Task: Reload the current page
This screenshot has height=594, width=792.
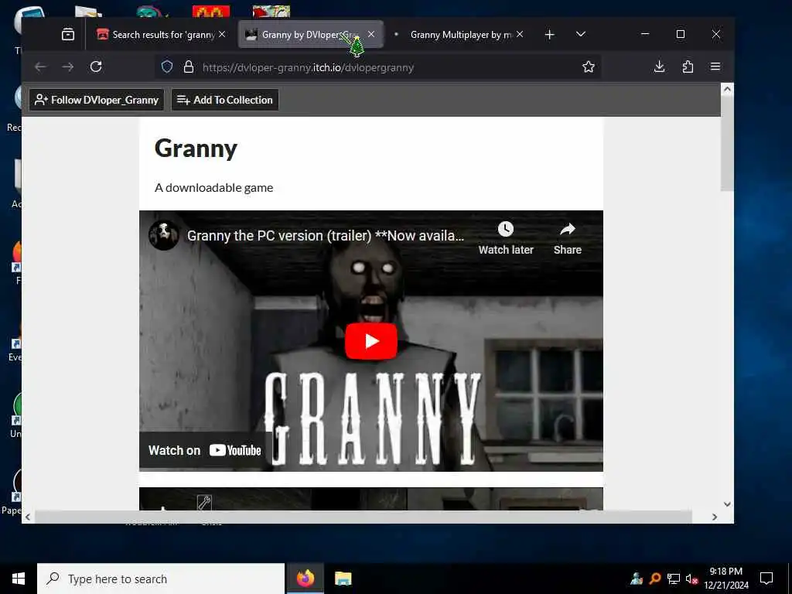Action: [96, 67]
